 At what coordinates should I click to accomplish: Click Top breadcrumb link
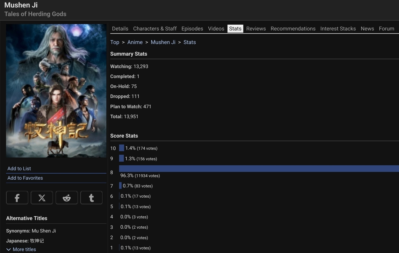(x=115, y=42)
